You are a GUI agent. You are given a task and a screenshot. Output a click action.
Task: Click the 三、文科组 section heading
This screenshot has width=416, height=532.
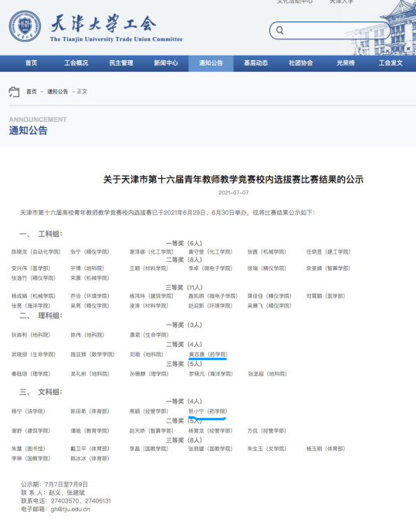[41, 392]
